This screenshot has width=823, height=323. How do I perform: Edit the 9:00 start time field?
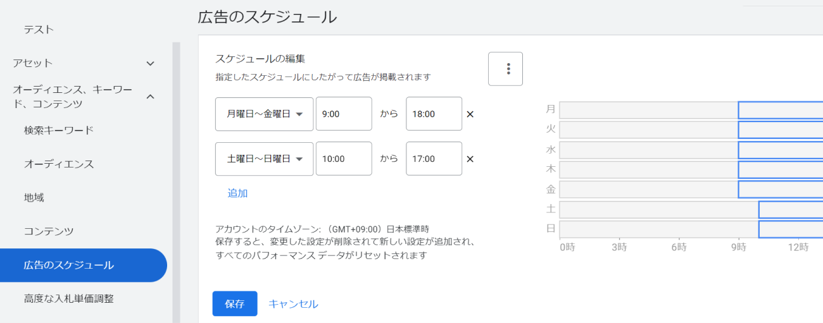pos(344,114)
